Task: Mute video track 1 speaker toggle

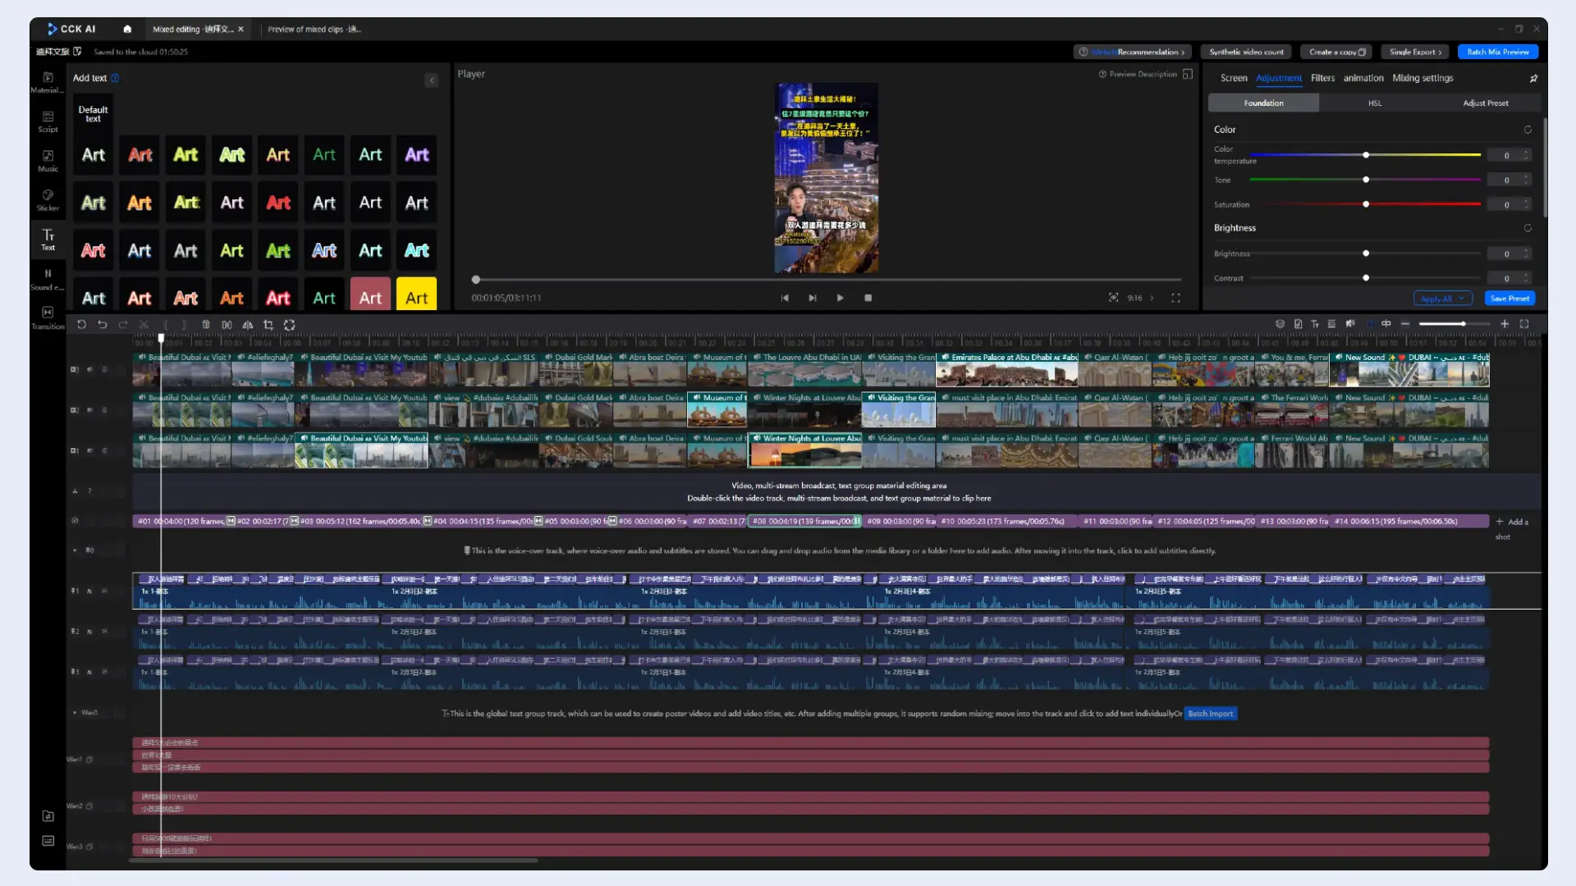Action: pos(90,450)
